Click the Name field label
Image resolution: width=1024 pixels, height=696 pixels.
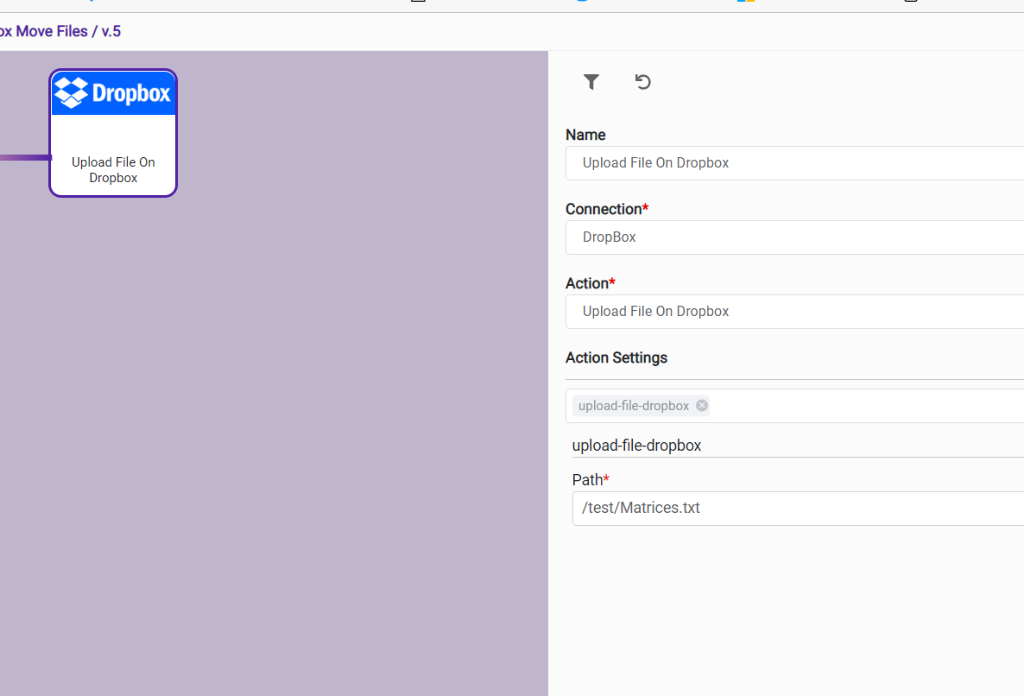[x=585, y=135]
